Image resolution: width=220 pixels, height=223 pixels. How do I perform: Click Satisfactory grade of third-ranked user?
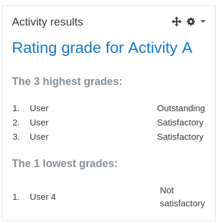(180, 137)
